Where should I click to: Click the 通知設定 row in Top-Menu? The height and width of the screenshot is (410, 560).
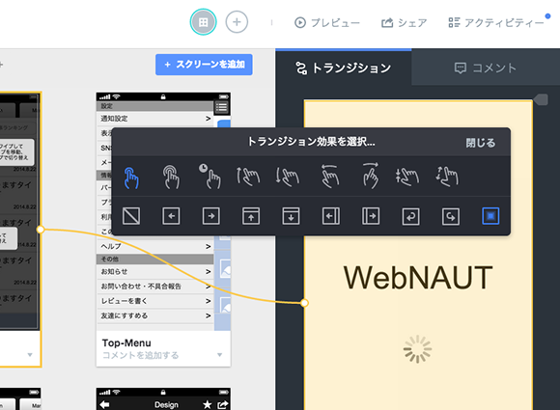155,119
